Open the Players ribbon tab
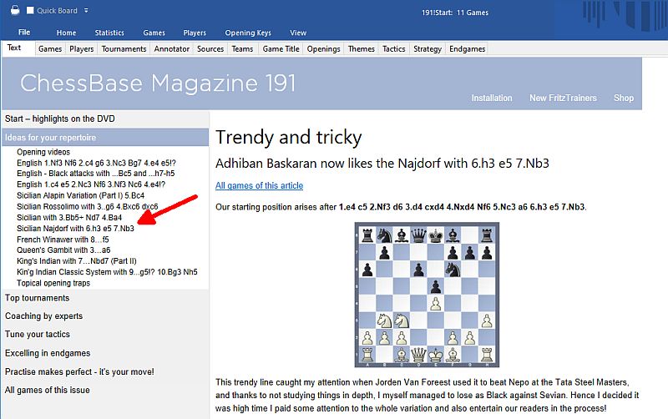Viewport: 668px width, 419px height. coord(195,33)
